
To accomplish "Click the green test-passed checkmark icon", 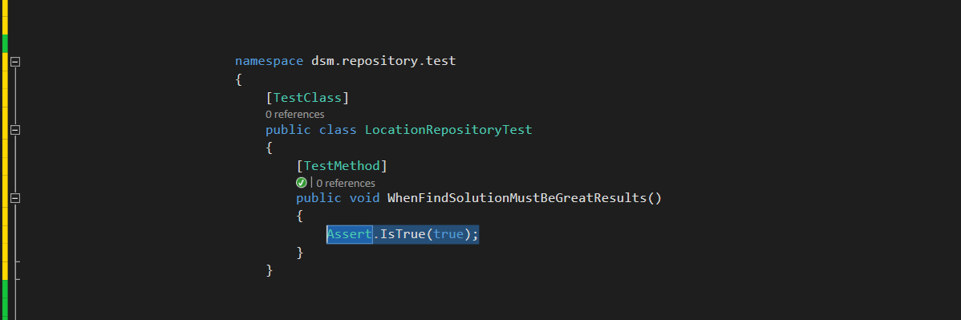I will [x=301, y=183].
